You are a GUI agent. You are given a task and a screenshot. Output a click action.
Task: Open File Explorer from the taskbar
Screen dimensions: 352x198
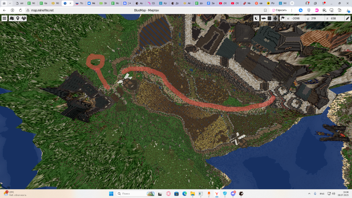[x=193, y=194]
